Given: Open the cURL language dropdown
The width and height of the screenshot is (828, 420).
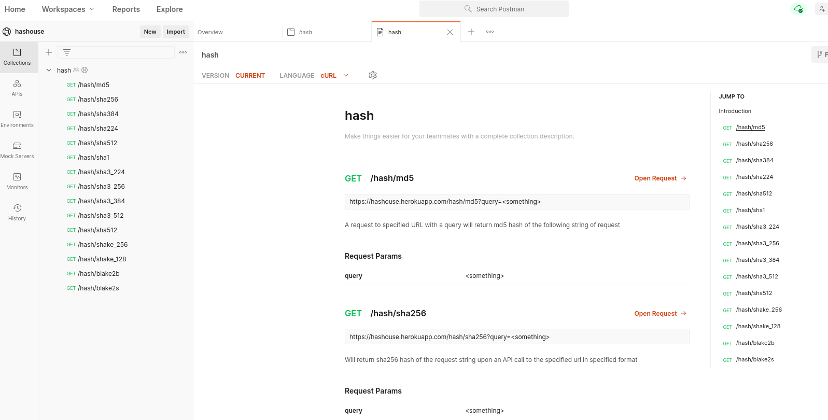Looking at the screenshot, I should coord(334,76).
